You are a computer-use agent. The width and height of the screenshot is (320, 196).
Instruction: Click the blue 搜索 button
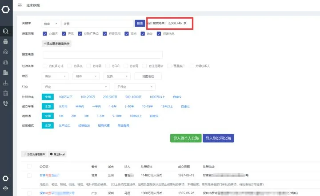(x=140, y=24)
